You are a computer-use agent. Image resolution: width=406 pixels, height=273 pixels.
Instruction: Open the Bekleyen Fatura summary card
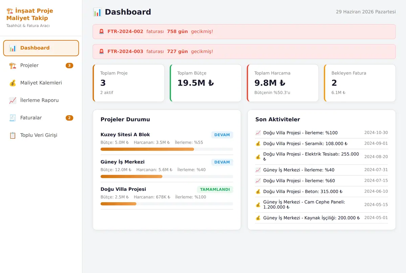coord(360,83)
